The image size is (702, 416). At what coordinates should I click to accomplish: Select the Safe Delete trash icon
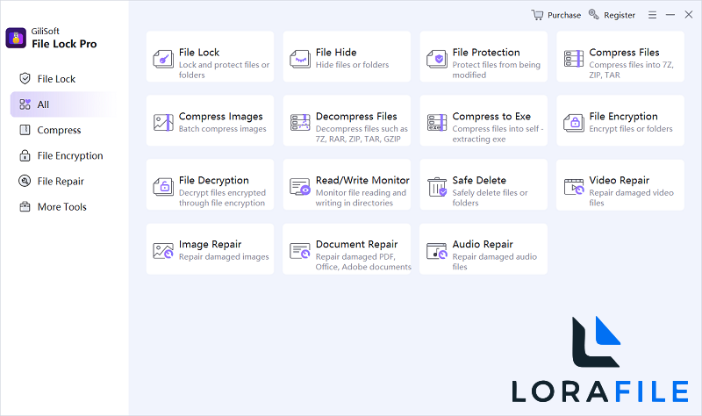(x=437, y=187)
